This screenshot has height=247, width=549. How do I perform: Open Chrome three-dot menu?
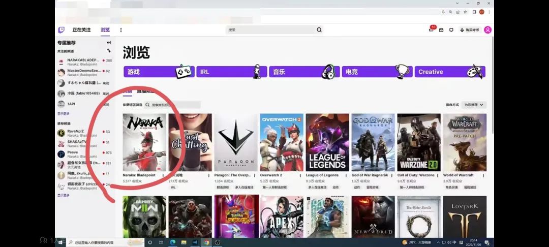click(x=489, y=12)
